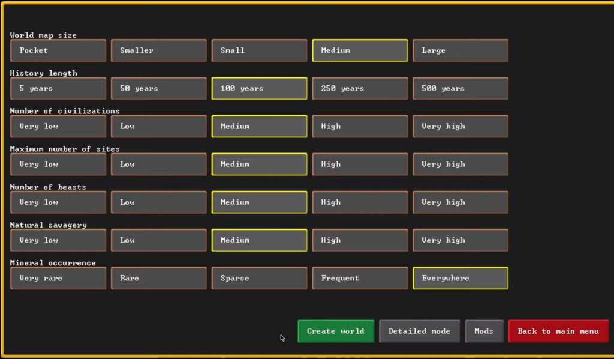Select Frequent mineral occurrence
This screenshot has height=359, width=614.
pos(360,279)
